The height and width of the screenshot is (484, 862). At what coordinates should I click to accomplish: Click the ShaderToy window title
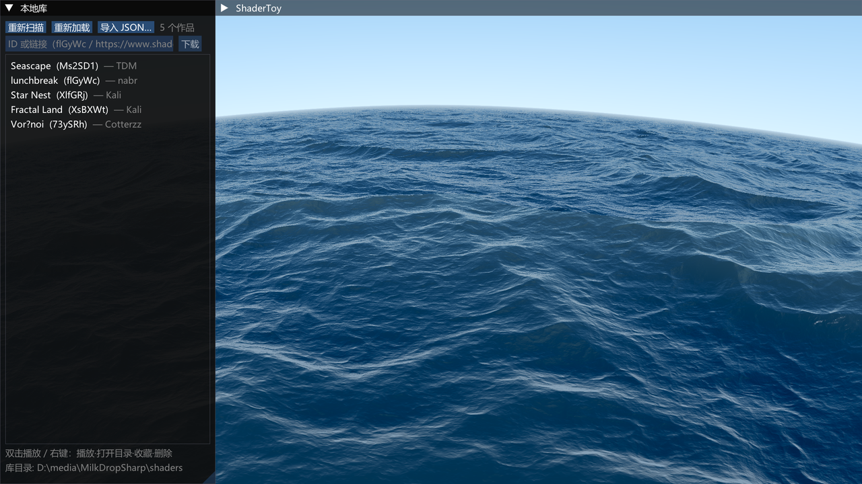(259, 8)
